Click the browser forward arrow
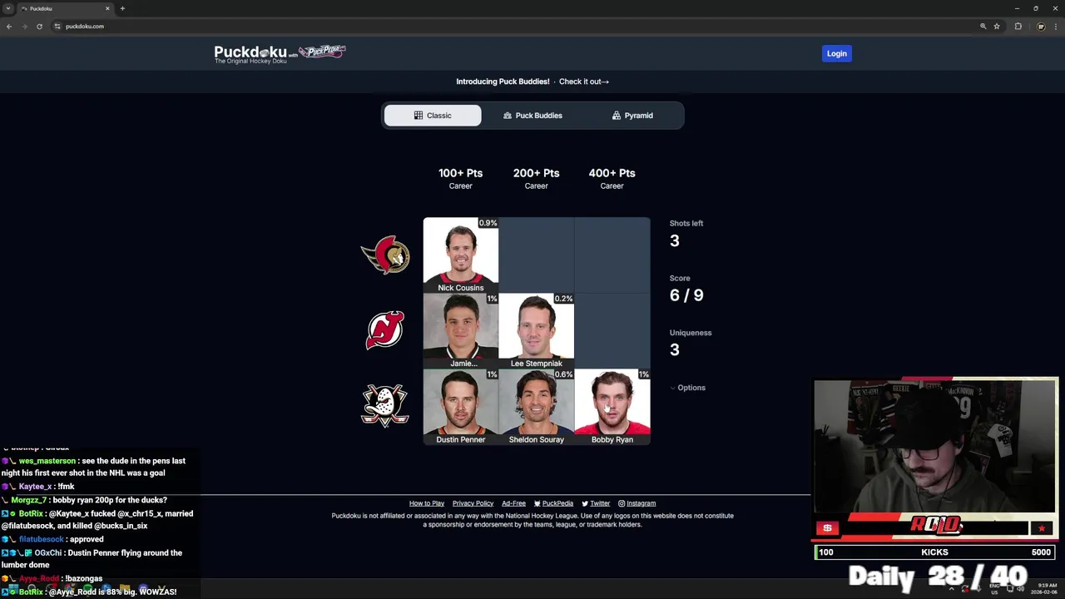Viewport: 1065px width, 599px height. pyautogui.click(x=24, y=26)
